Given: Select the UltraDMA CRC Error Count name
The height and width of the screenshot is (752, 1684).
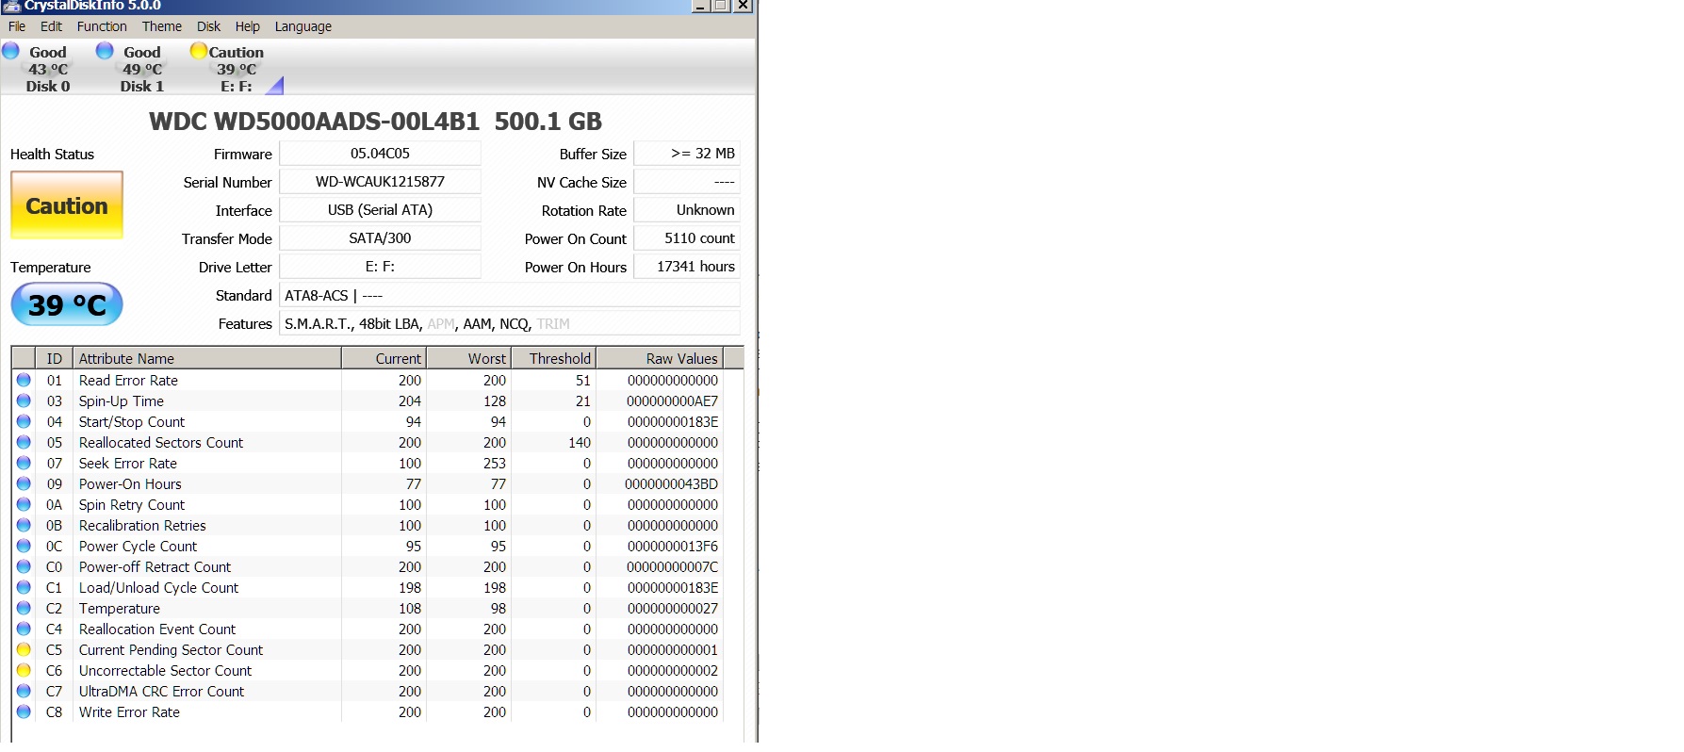Looking at the screenshot, I should click(161, 692).
